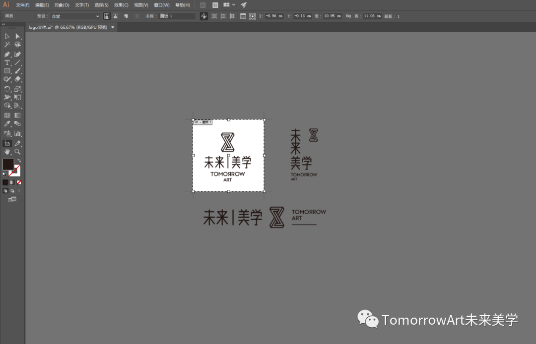
Task: Apply Gradient mode button
Action: point(12,182)
